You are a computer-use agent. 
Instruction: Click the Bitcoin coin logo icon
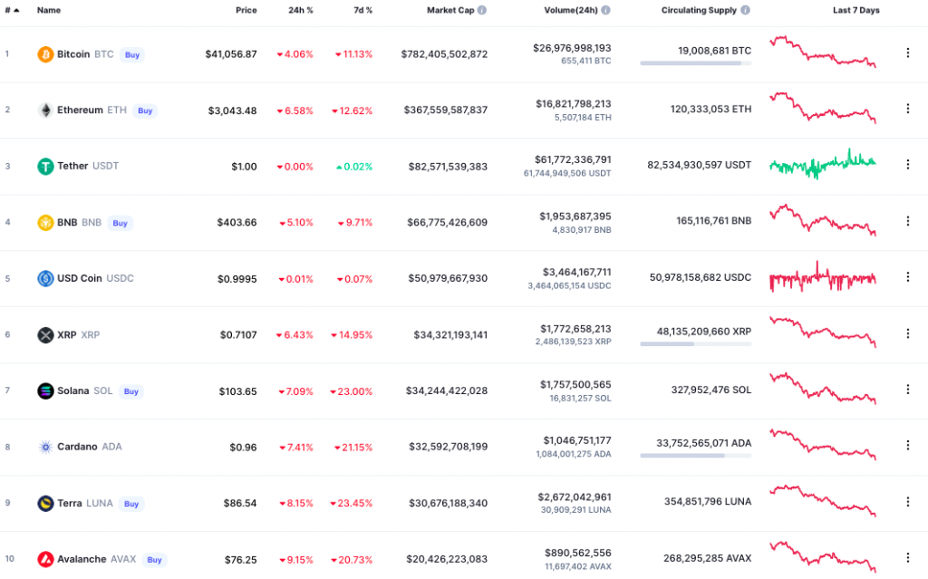45,54
